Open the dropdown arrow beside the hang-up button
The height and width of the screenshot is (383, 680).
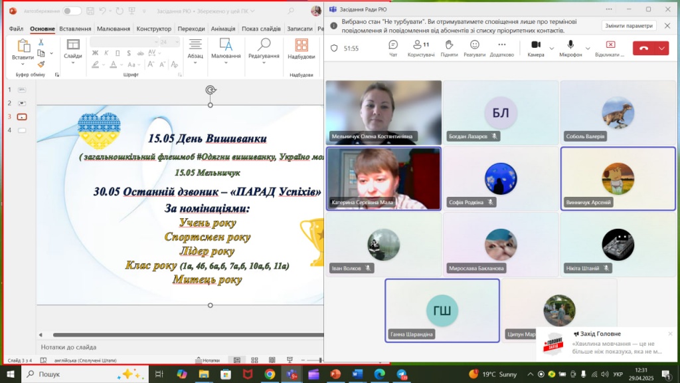click(x=661, y=48)
